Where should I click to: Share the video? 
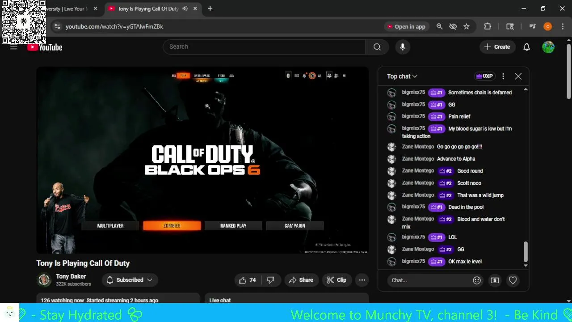tap(301, 280)
